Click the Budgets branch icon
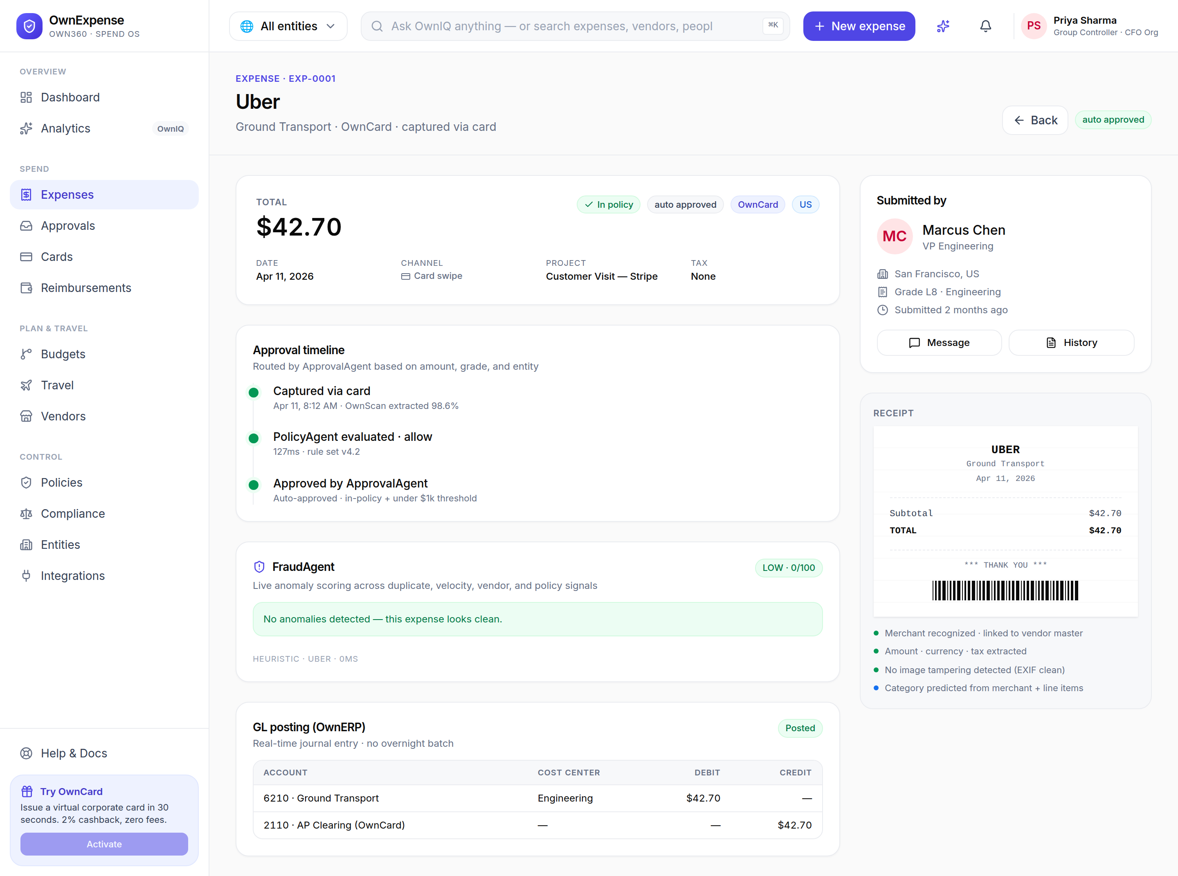This screenshot has width=1178, height=876. coord(26,354)
